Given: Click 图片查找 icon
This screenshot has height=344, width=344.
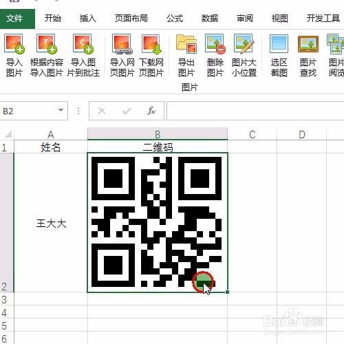Looking at the screenshot, I should point(308,44).
